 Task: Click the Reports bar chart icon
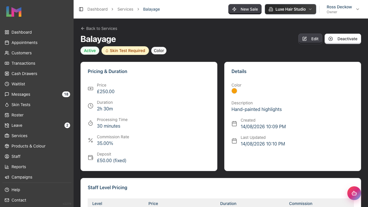pos(7,167)
